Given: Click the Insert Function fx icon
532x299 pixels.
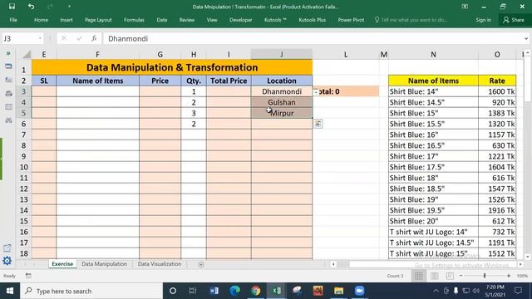Looking at the screenshot, I should (x=94, y=39).
